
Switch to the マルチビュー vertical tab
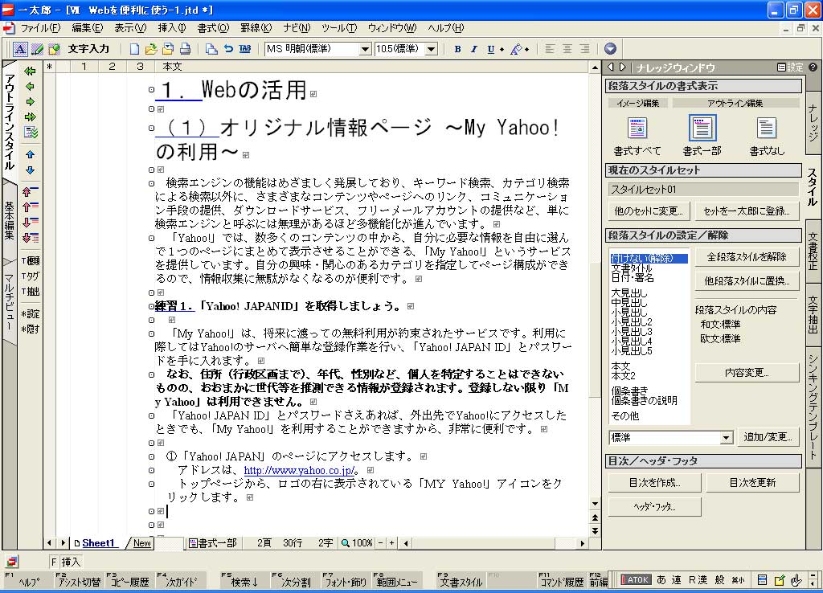tap(10, 302)
